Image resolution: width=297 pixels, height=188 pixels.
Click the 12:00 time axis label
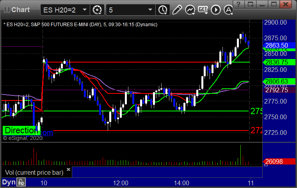[121, 183]
